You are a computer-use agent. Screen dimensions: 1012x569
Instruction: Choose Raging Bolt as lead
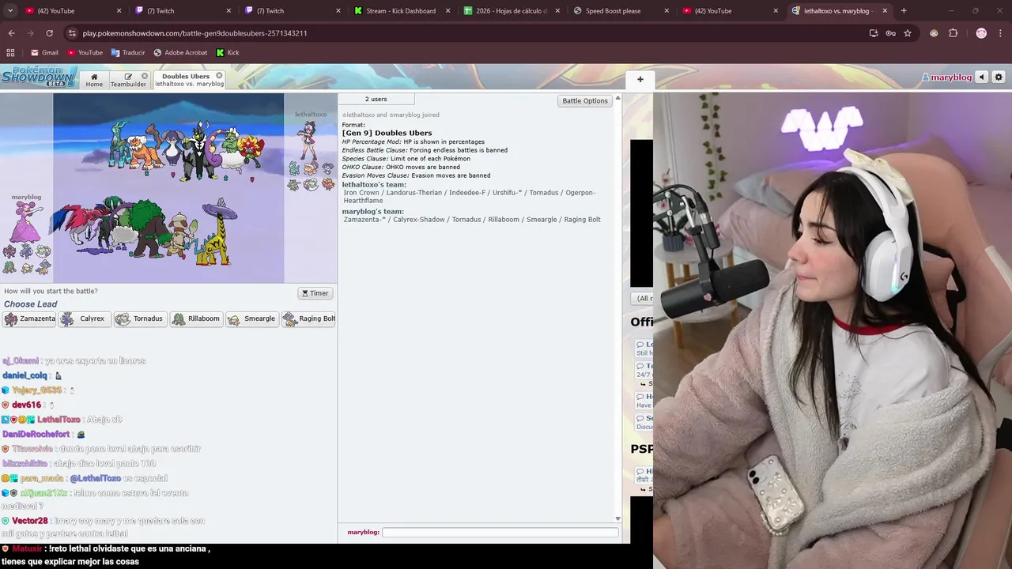[309, 318]
